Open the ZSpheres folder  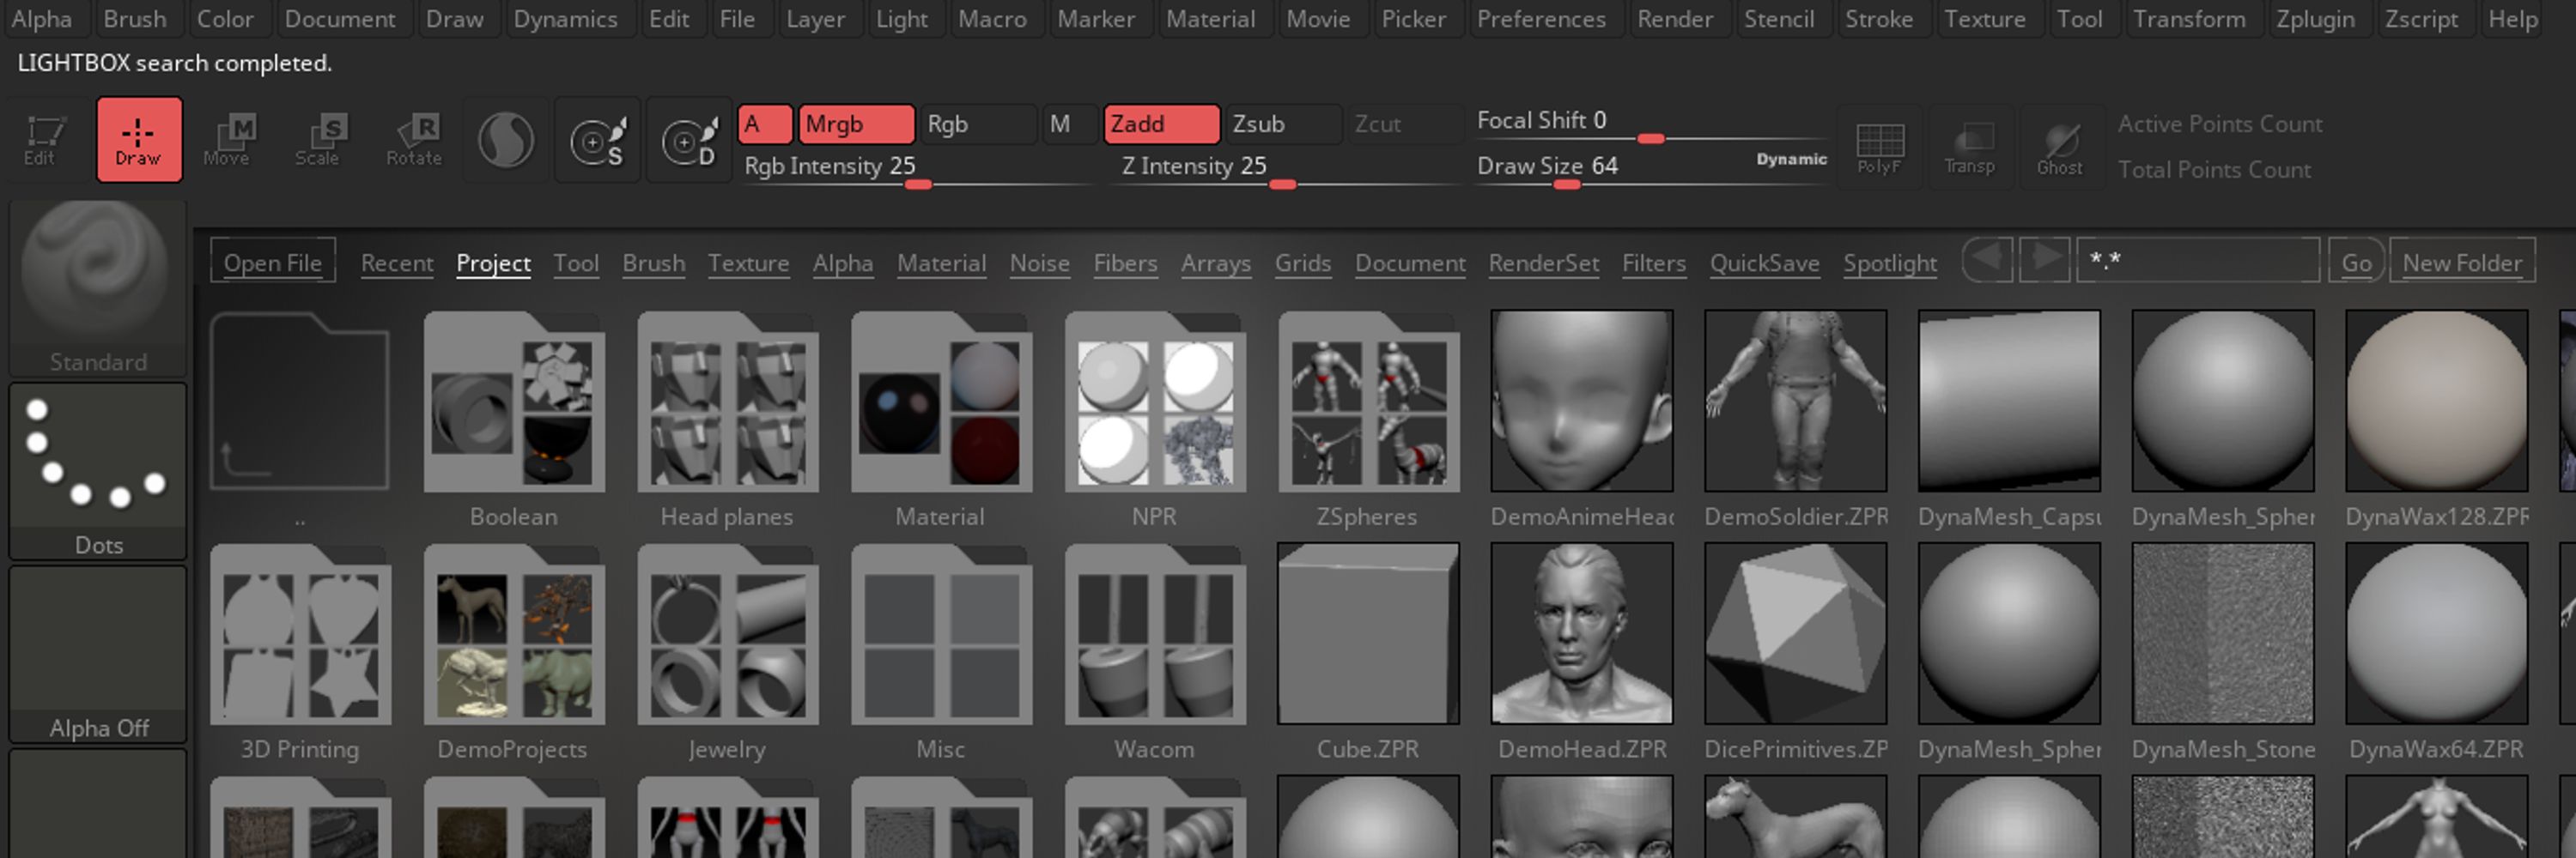click(x=1369, y=402)
